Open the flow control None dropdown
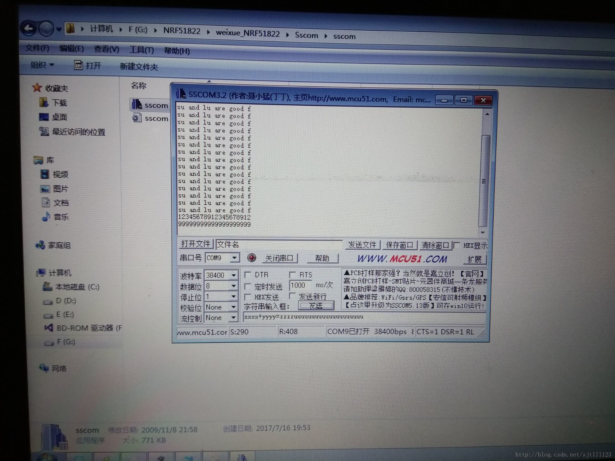This screenshot has width=615, height=461. point(234,318)
